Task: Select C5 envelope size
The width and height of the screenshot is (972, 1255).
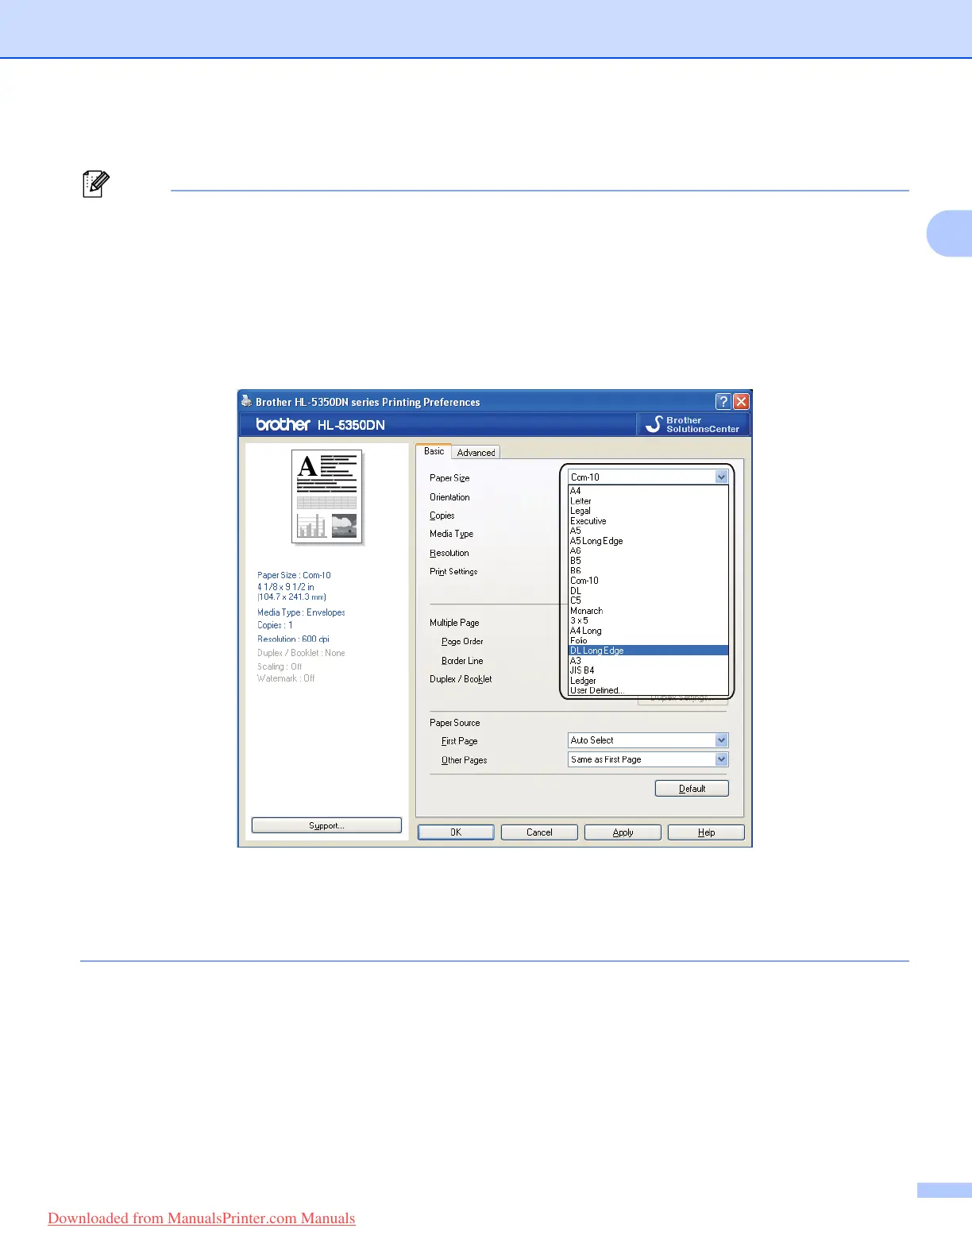Action: point(648,600)
